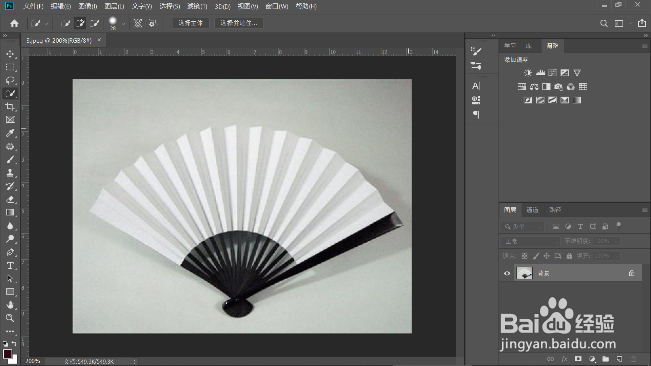This screenshot has height=366, width=651.
Task: Select the Eyedropper tool
Action: point(10,133)
